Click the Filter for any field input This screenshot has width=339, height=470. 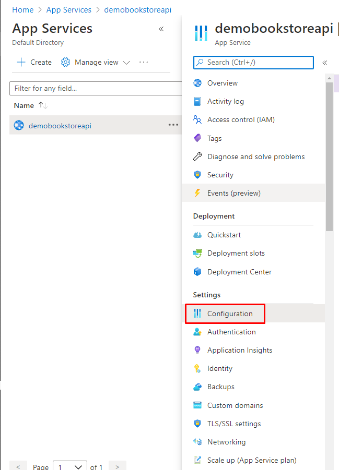click(x=96, y=89)
